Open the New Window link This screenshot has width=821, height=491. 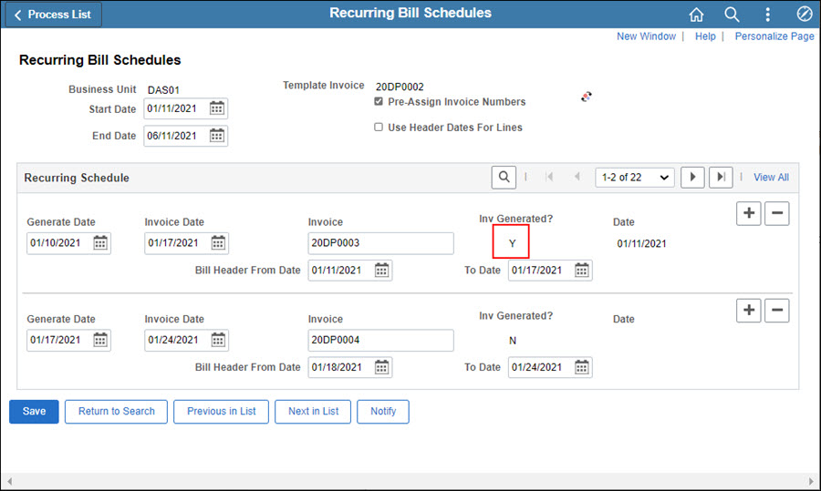tap(646, 36)
